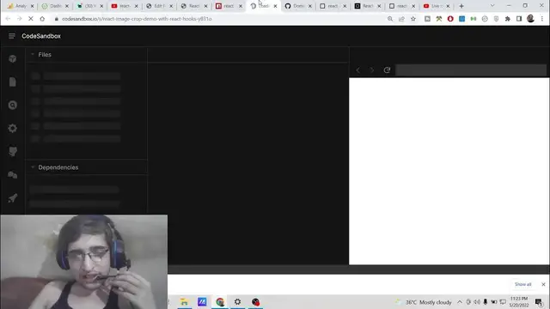Go back in the preview browser
Viewport: 550px width, 309px height.
click(358, 70)
